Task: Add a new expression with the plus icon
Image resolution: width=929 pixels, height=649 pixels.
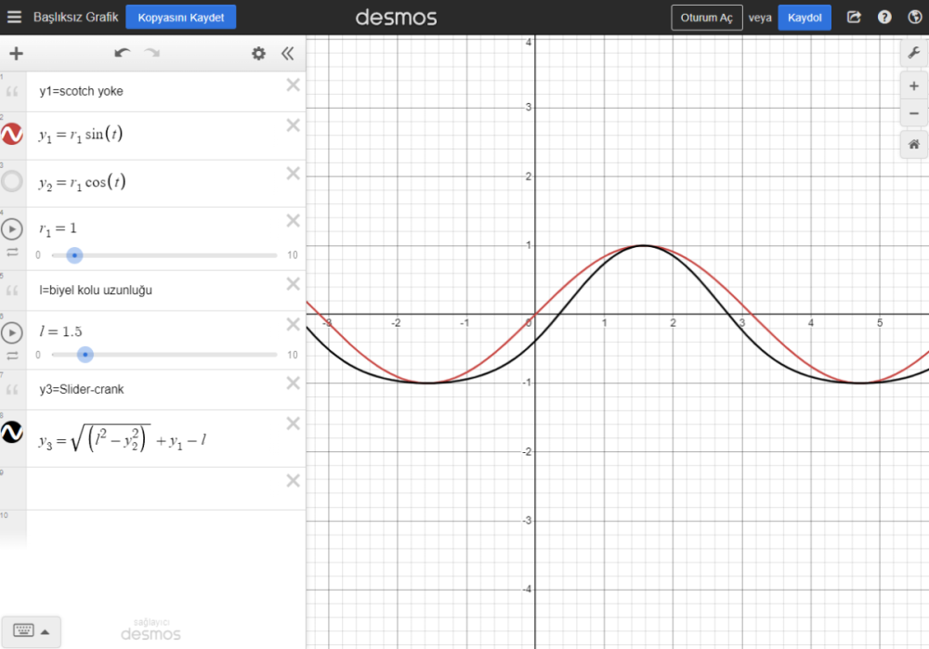Action: coord(15,53)
